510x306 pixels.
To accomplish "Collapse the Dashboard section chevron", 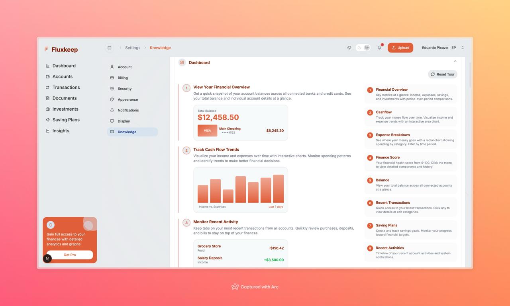I will pos(455,61).
